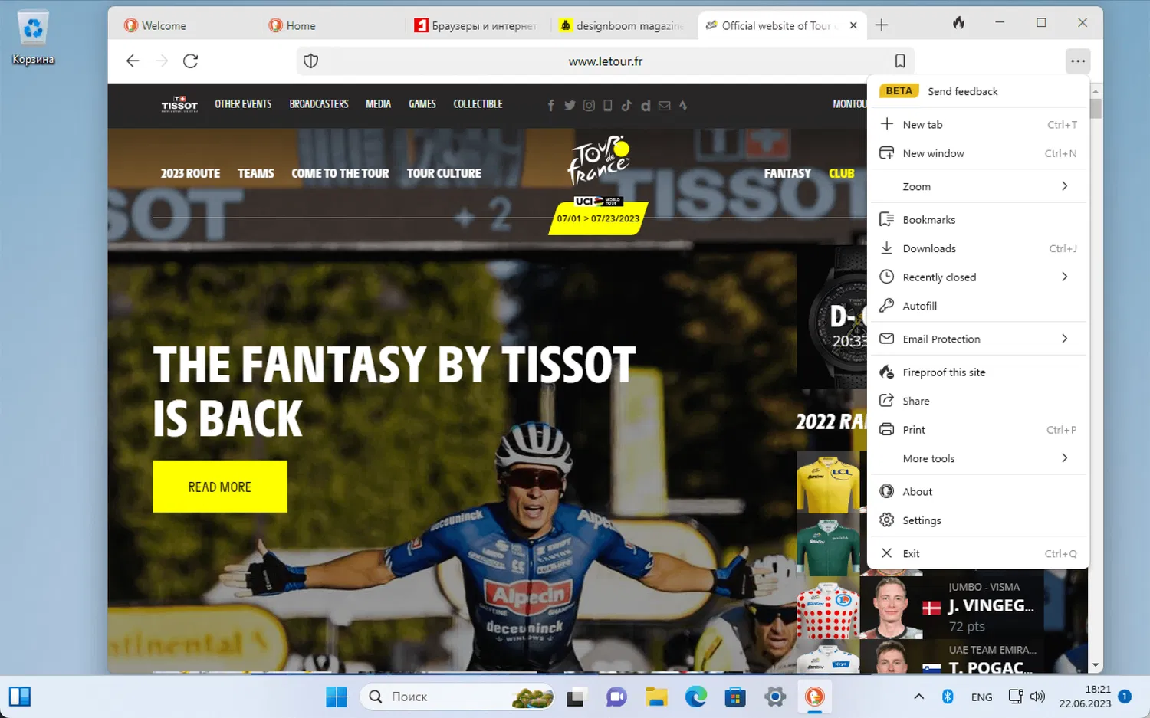Click Send feedback beside the BETA badge
This screenshot has width=1150, height=718.
(963, 91)
